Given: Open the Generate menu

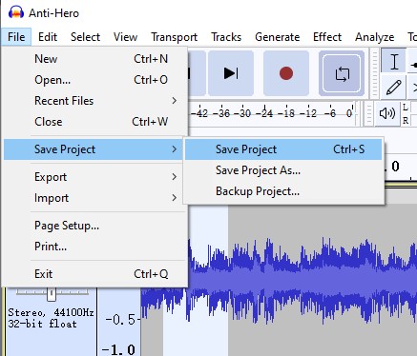Looking at the screenshot, I should pyautogui.click(x=277, y=37).
